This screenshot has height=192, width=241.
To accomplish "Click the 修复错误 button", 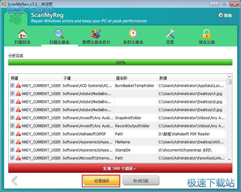I will click(101, 181).
